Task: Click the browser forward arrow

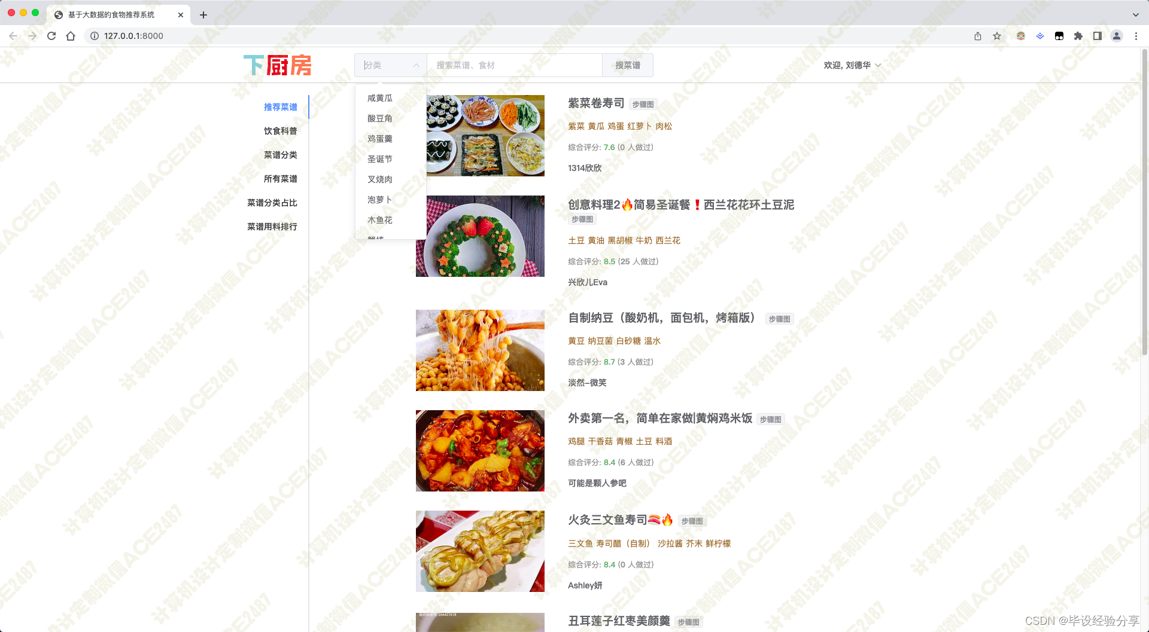Action: coord(32,36)
